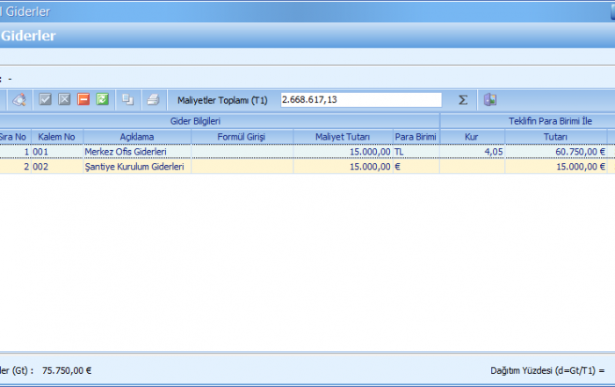Image resolution: width=615 pixels, height=387 pixels.
Task: Click the printer icon
Action: [x=153, y=100]
